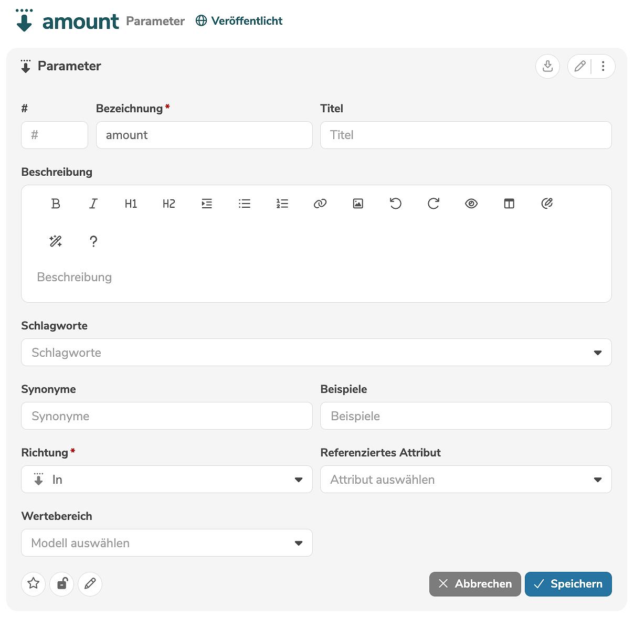The image size is (634, 618).
Task: Expand the Richtung dropdown showing In
Action: coord(167,480)
